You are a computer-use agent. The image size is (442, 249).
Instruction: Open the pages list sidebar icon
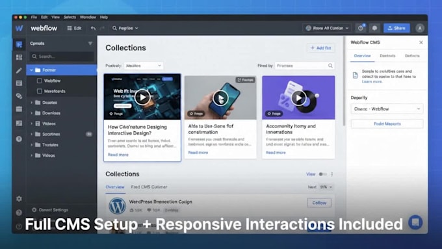19,83
